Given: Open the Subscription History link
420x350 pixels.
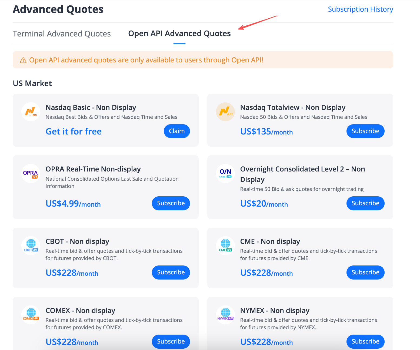Looking at the screenshot, I should (361, 9).
